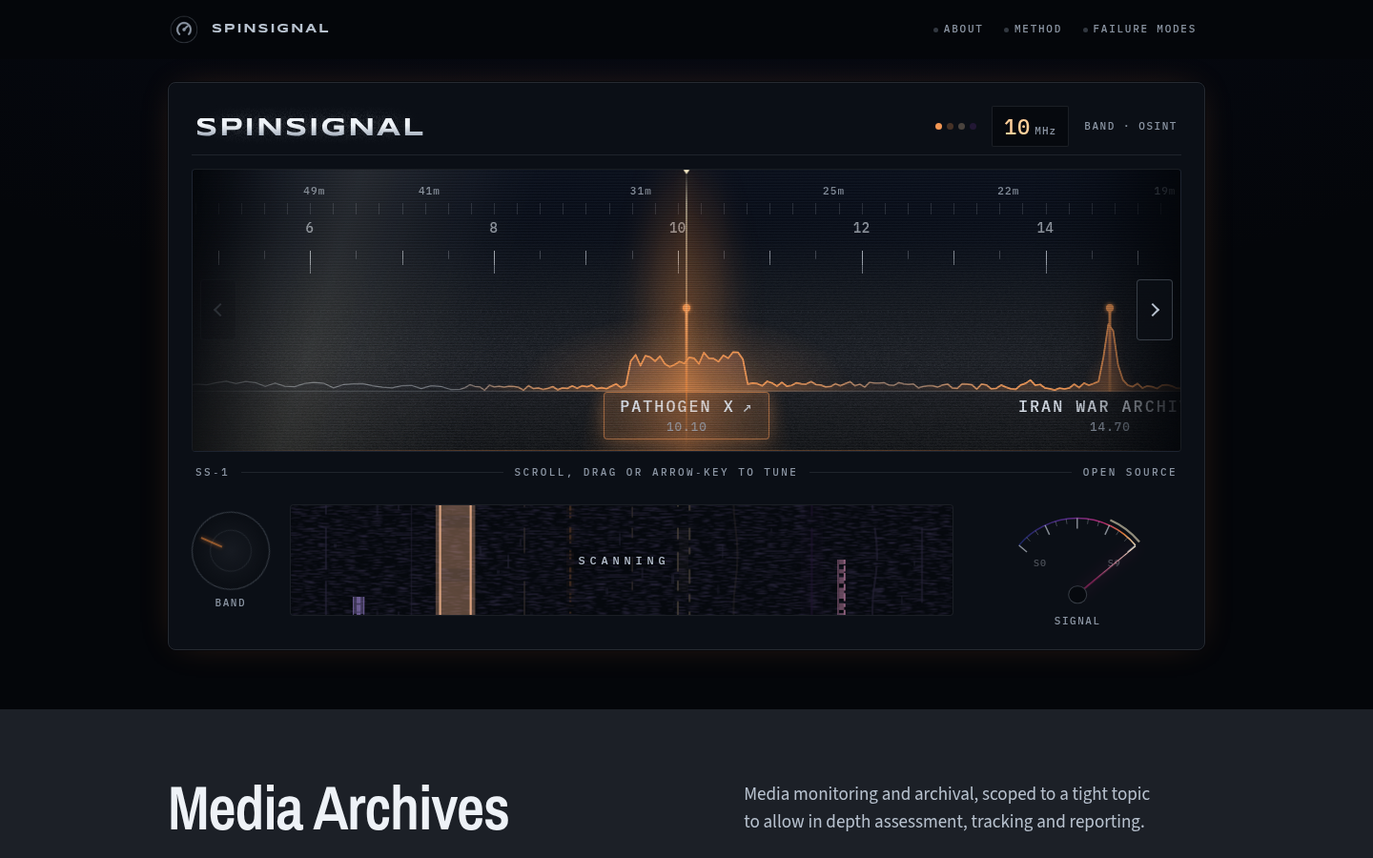Click the SS-1 model label
The image size is (1373, 858).
coord(212,472)
